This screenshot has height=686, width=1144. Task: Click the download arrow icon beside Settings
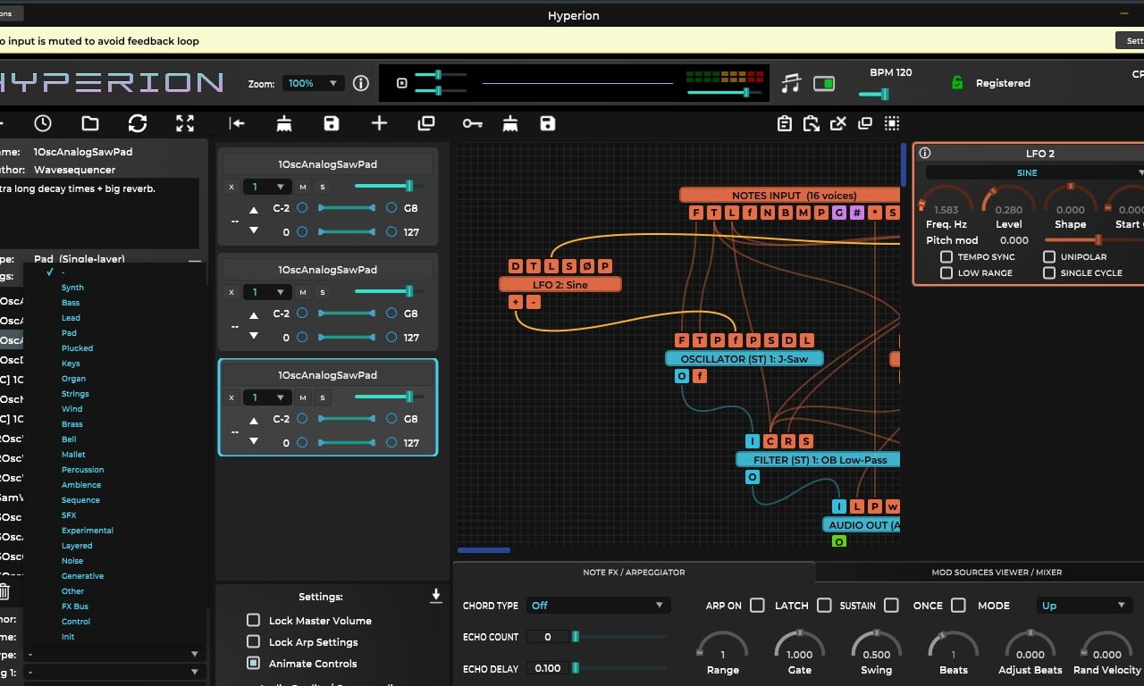[x=435, y=596]
